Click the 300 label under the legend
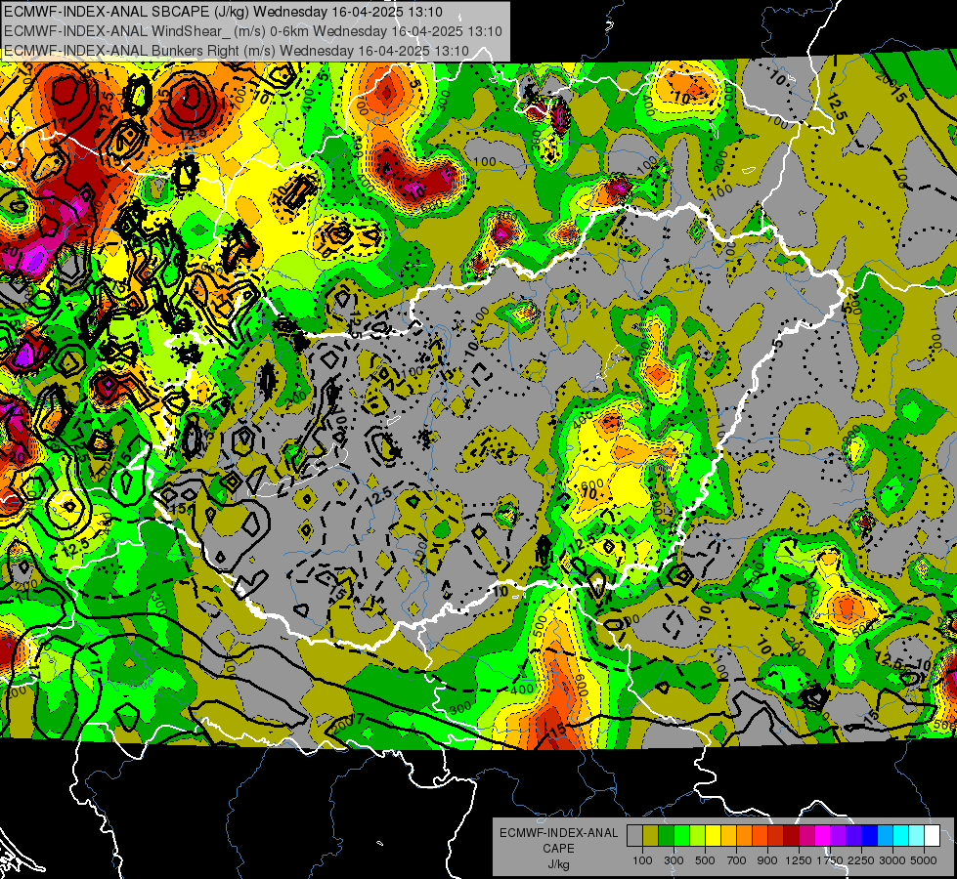The width and height of the screenshot is (957, 879). pyautogui.click(x=674, y=860)
